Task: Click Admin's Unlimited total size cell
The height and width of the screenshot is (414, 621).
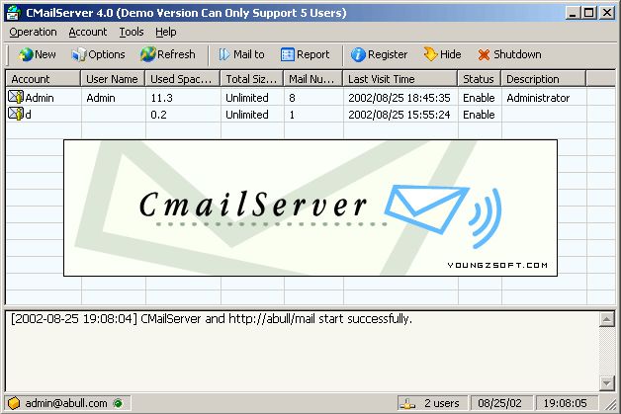Action: (x=247, y=98)
